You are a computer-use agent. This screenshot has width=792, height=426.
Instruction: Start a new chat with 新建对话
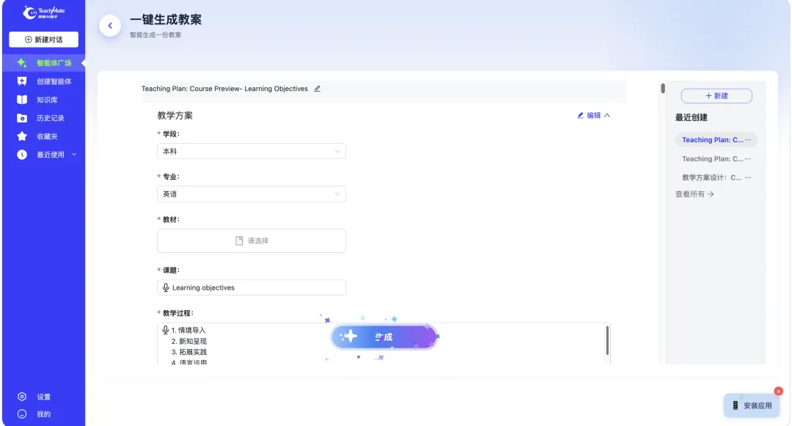(43, 40)
